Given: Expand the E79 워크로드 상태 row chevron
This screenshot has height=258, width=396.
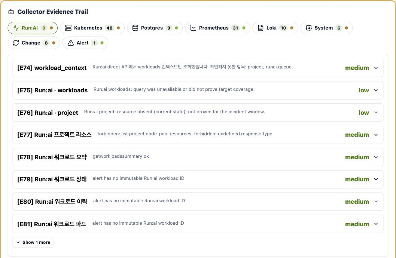Looking at the screenshot, I should click(376, 179).
